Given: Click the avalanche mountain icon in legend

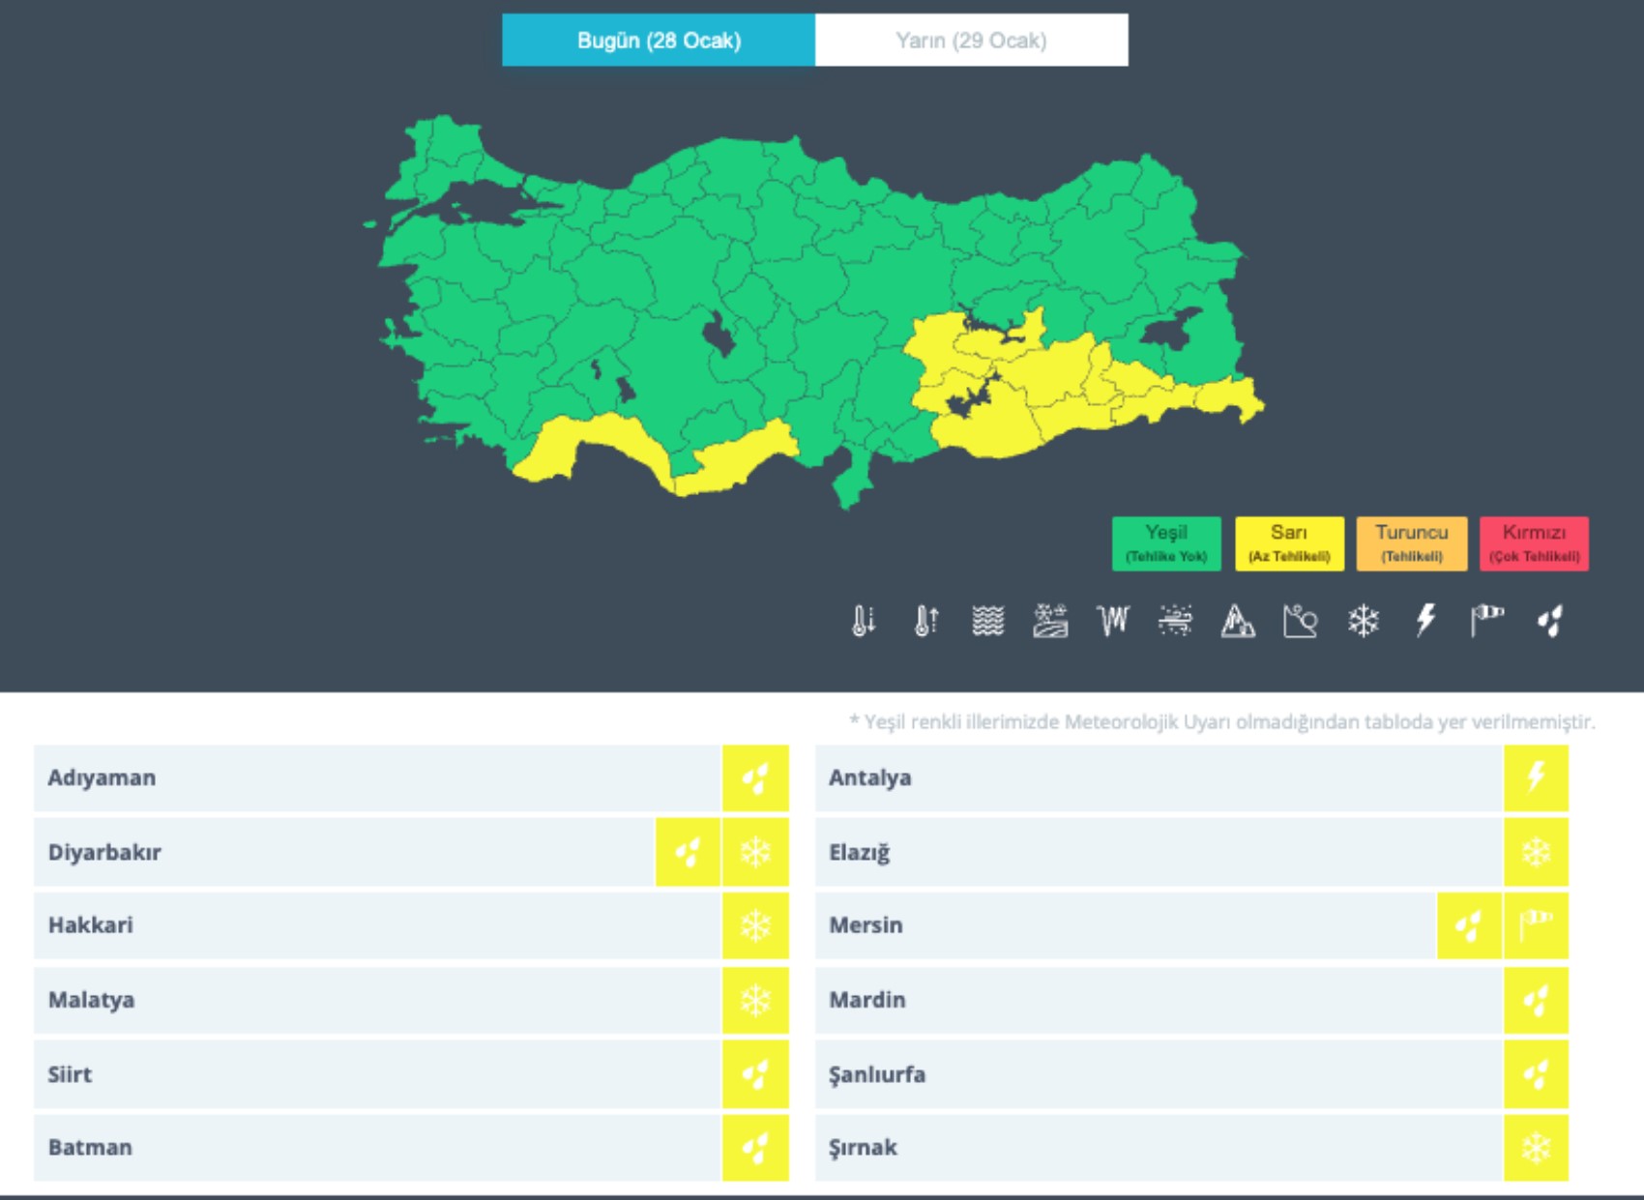Looking at the screenshot, I should coord(1238,621).
